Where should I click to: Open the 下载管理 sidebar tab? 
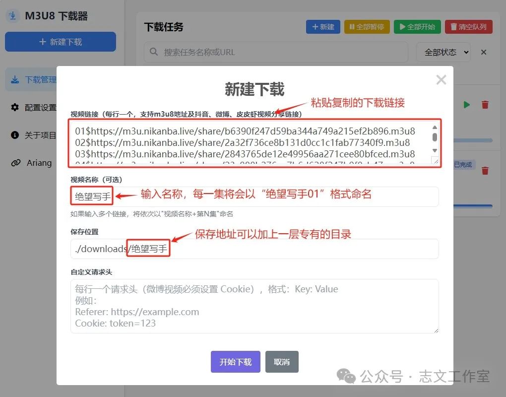coord(32,79)
